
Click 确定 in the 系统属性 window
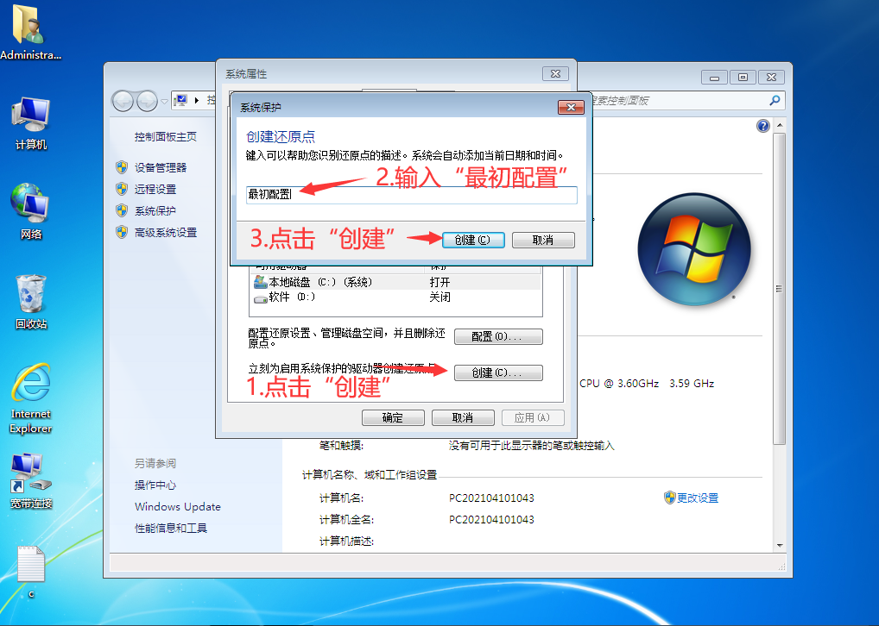click(x=393, y=417)
